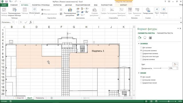Collapse the ribbon
Viewport: 183px width, 103px height.
click(x=181, y=18)
